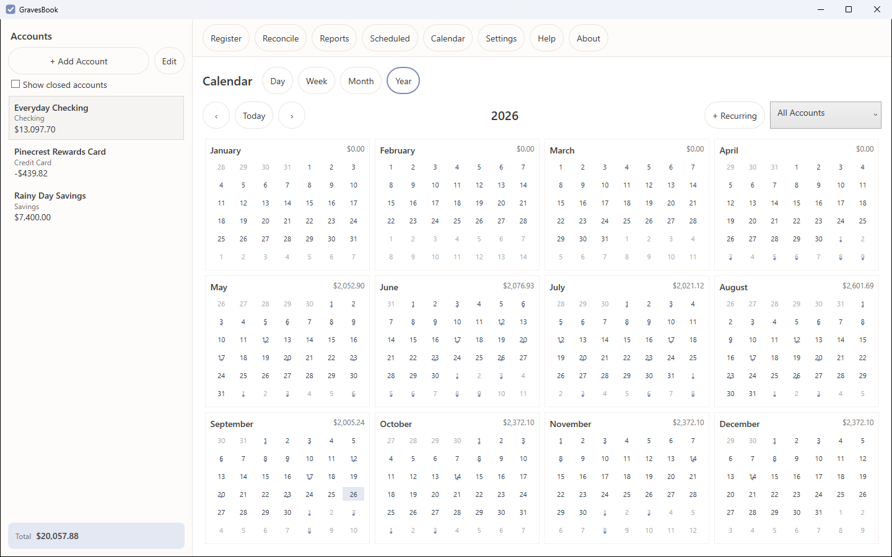Viewport: 892px width, 557px height.
Task: Click the GravesBook app icon in title bar
Action: (x=11, y=9)
